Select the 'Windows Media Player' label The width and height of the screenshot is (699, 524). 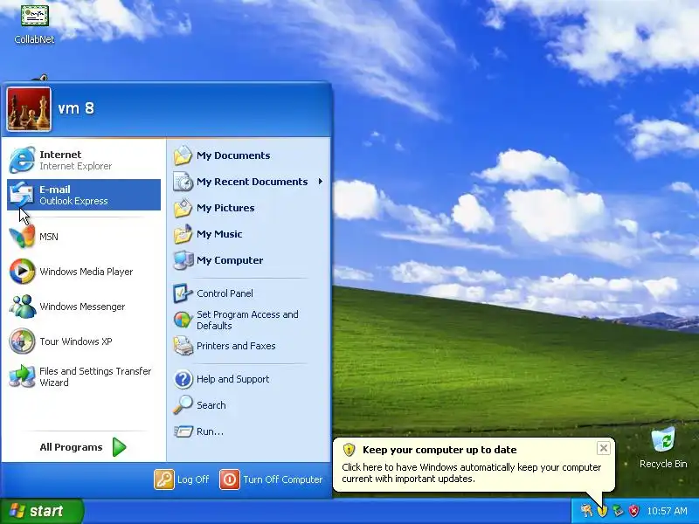tap(86, 272)
